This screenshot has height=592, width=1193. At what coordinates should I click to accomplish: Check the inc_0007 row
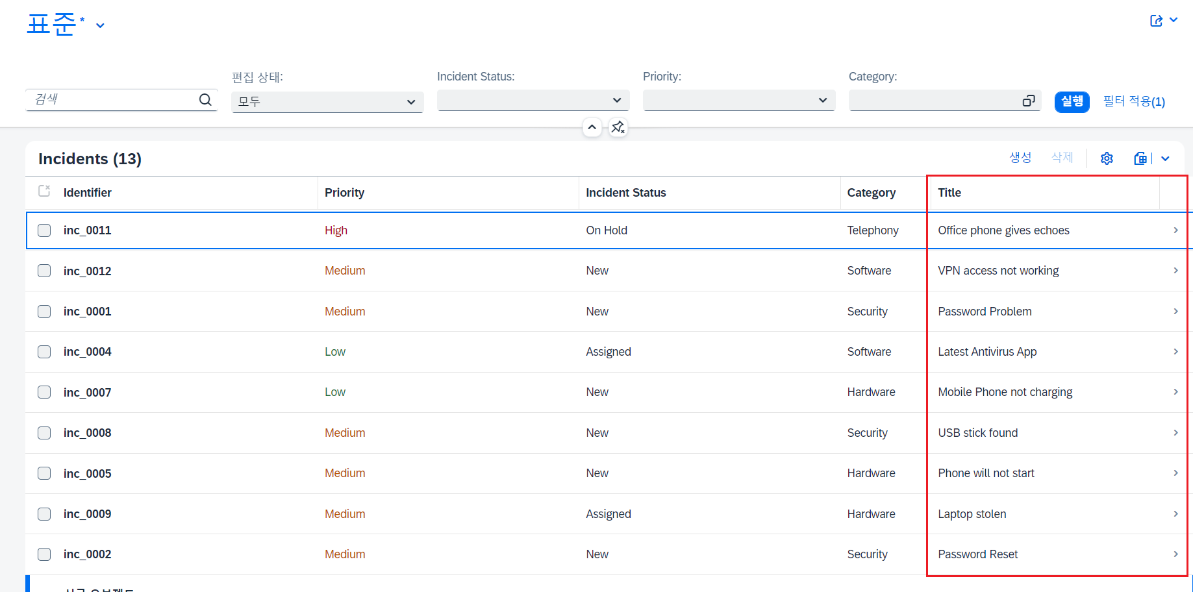[x=44, y=392]
